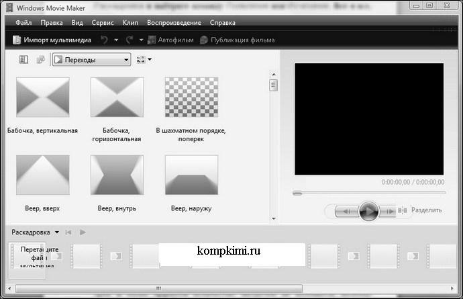Image resolution: width=463 pixels, height=299 pixels.
Task: Click the next frame button
Action: pyautogui.click(x=388, y=211)
